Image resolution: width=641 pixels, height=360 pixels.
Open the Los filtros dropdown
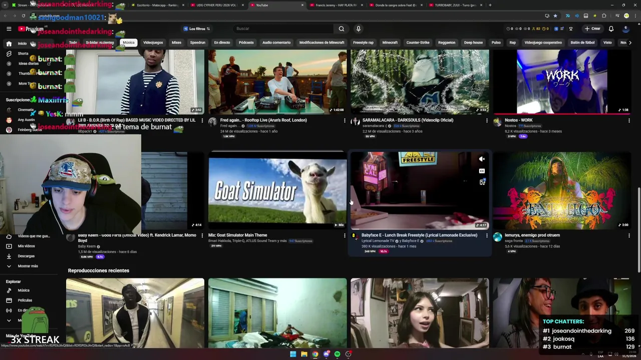196,28
